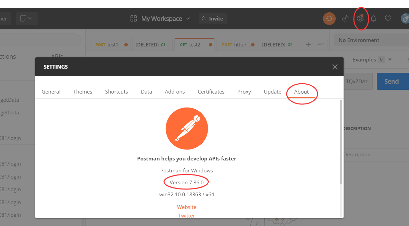Viewport: 409px width, 226px height.
Task: Open the Shortcuts tab
Action: coord(116,91)
